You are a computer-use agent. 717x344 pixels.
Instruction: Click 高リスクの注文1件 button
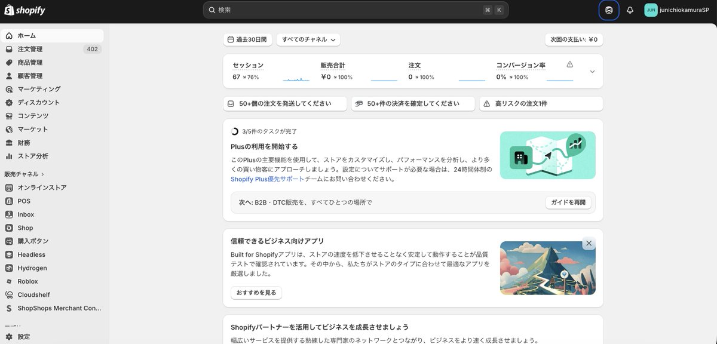click(541, 103)
